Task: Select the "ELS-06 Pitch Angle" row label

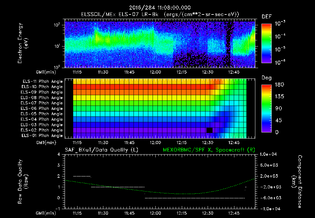Action: [42, 109]
